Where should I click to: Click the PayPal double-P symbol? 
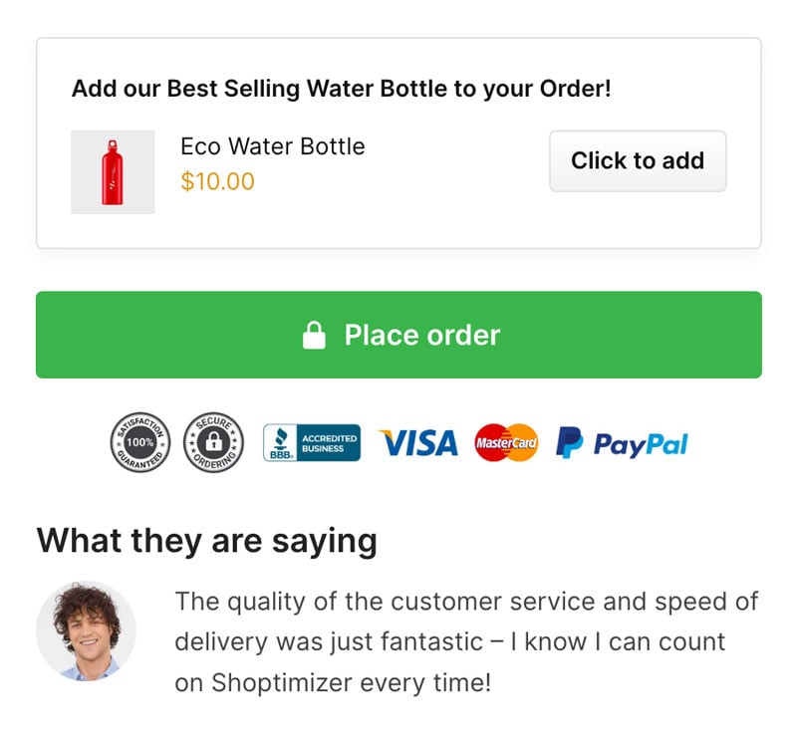[569, 442]
